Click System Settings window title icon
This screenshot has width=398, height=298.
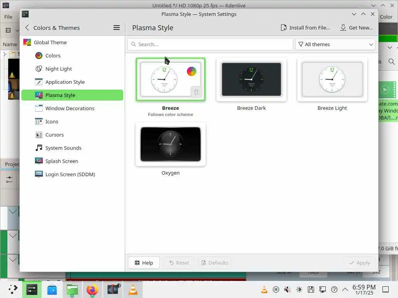[x=25, y=14]
